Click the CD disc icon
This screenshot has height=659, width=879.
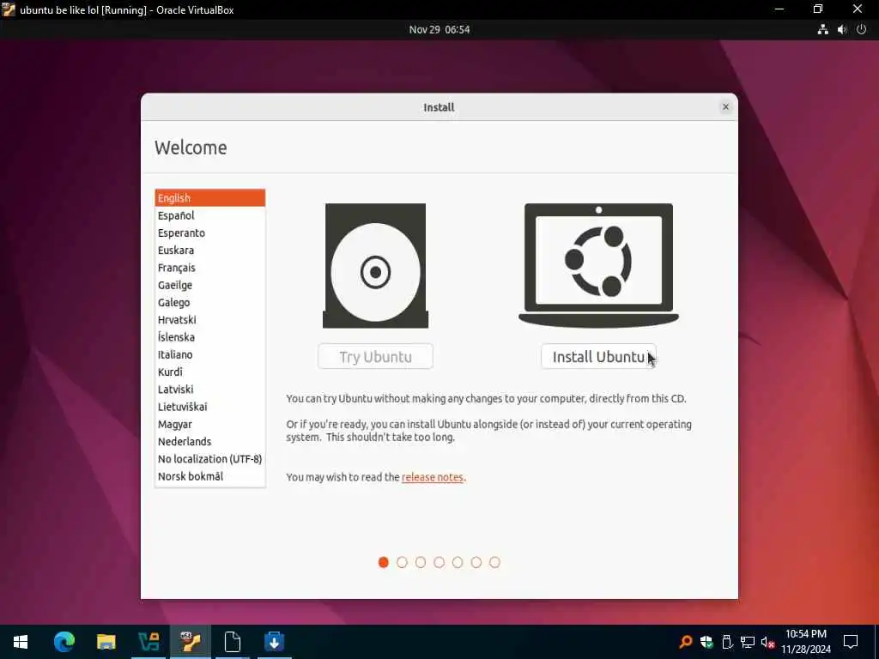click(x=375, y=266)
